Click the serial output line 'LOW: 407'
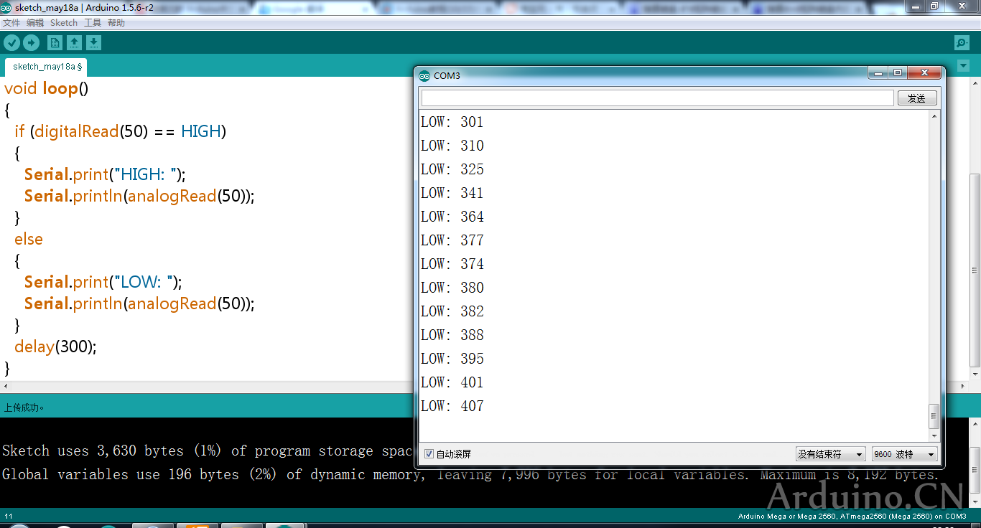981x528 pixels. tap(452, 406)
